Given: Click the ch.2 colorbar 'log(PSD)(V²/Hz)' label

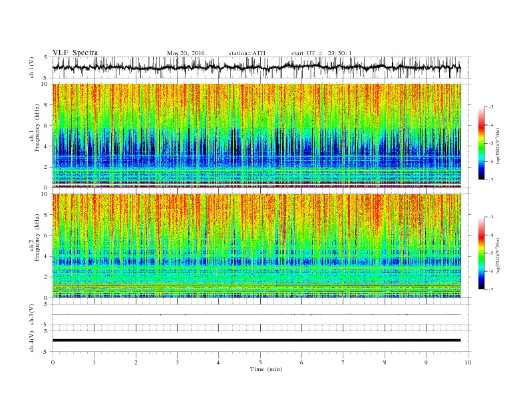Looking at the screenshot, I should pos(498,255).
